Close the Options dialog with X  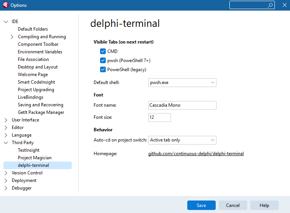[x=285, y=5]
